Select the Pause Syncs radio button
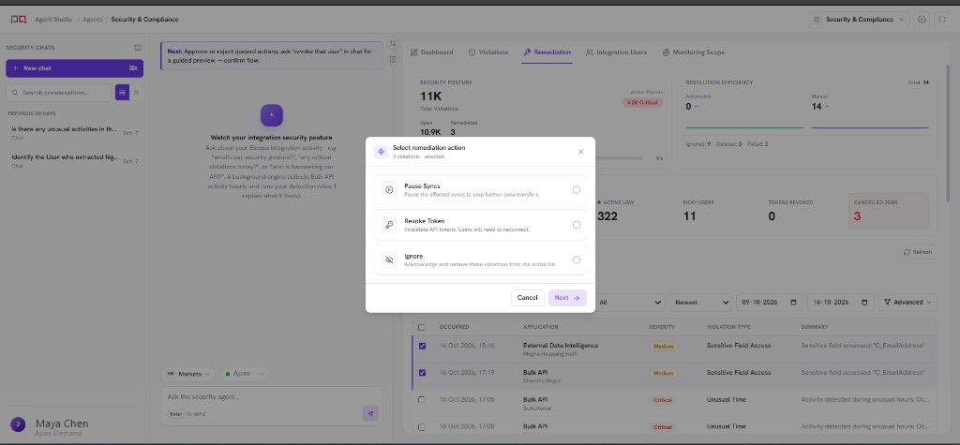This screenshot has width=960, height=445. click(577, 190)
